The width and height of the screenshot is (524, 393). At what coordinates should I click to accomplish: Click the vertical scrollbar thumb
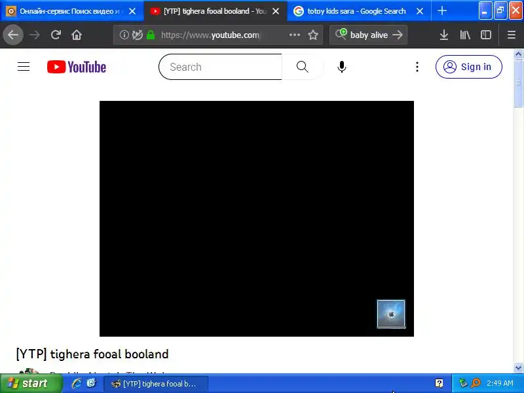(518, 83)
